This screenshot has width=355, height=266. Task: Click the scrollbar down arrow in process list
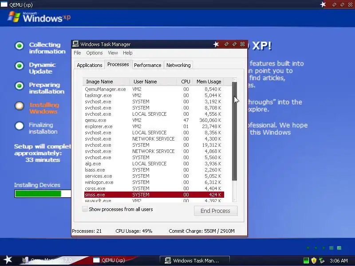click(235, 200)
